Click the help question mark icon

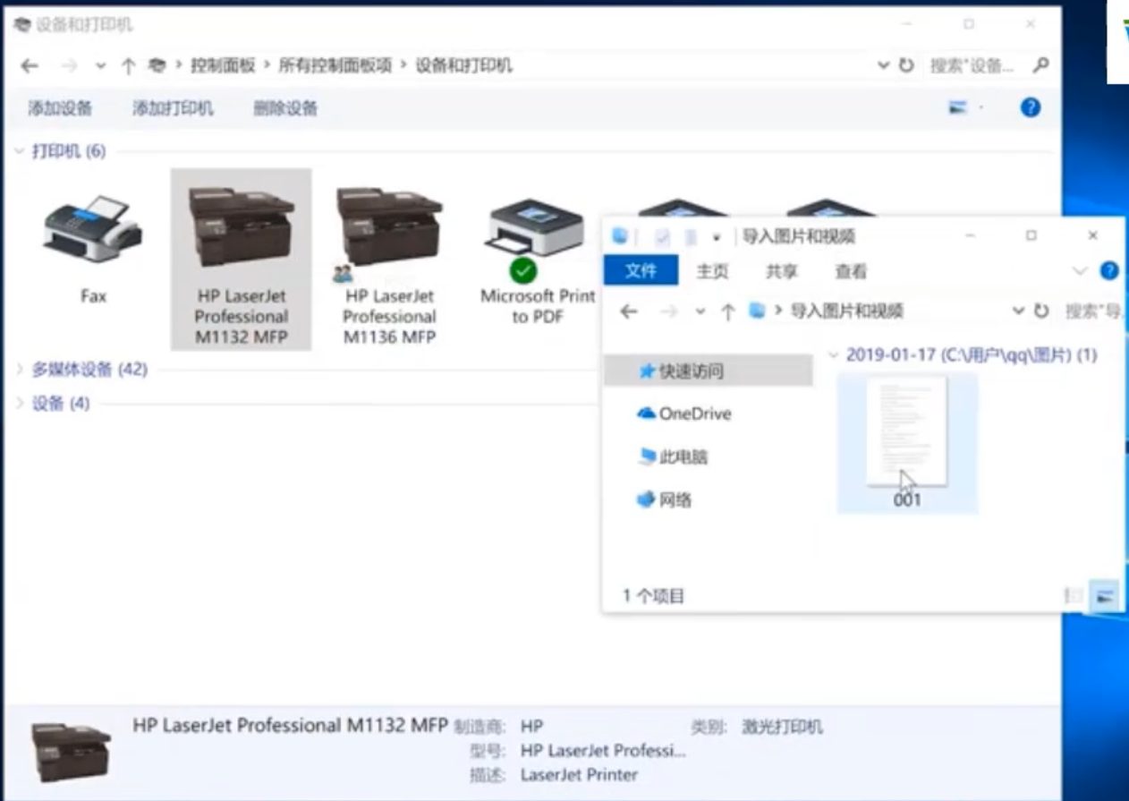[1030, 108]
